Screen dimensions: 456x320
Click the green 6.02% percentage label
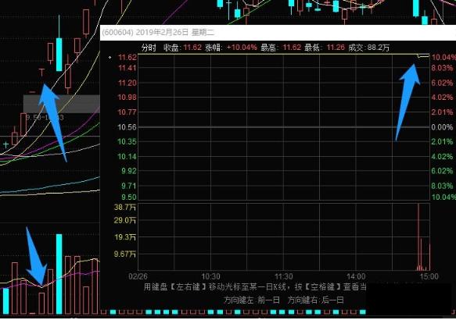click(442, 171)
